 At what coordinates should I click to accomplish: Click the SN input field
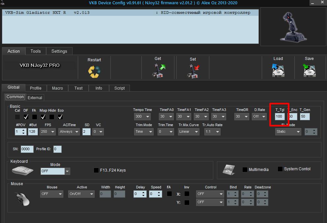click(27, 149)
